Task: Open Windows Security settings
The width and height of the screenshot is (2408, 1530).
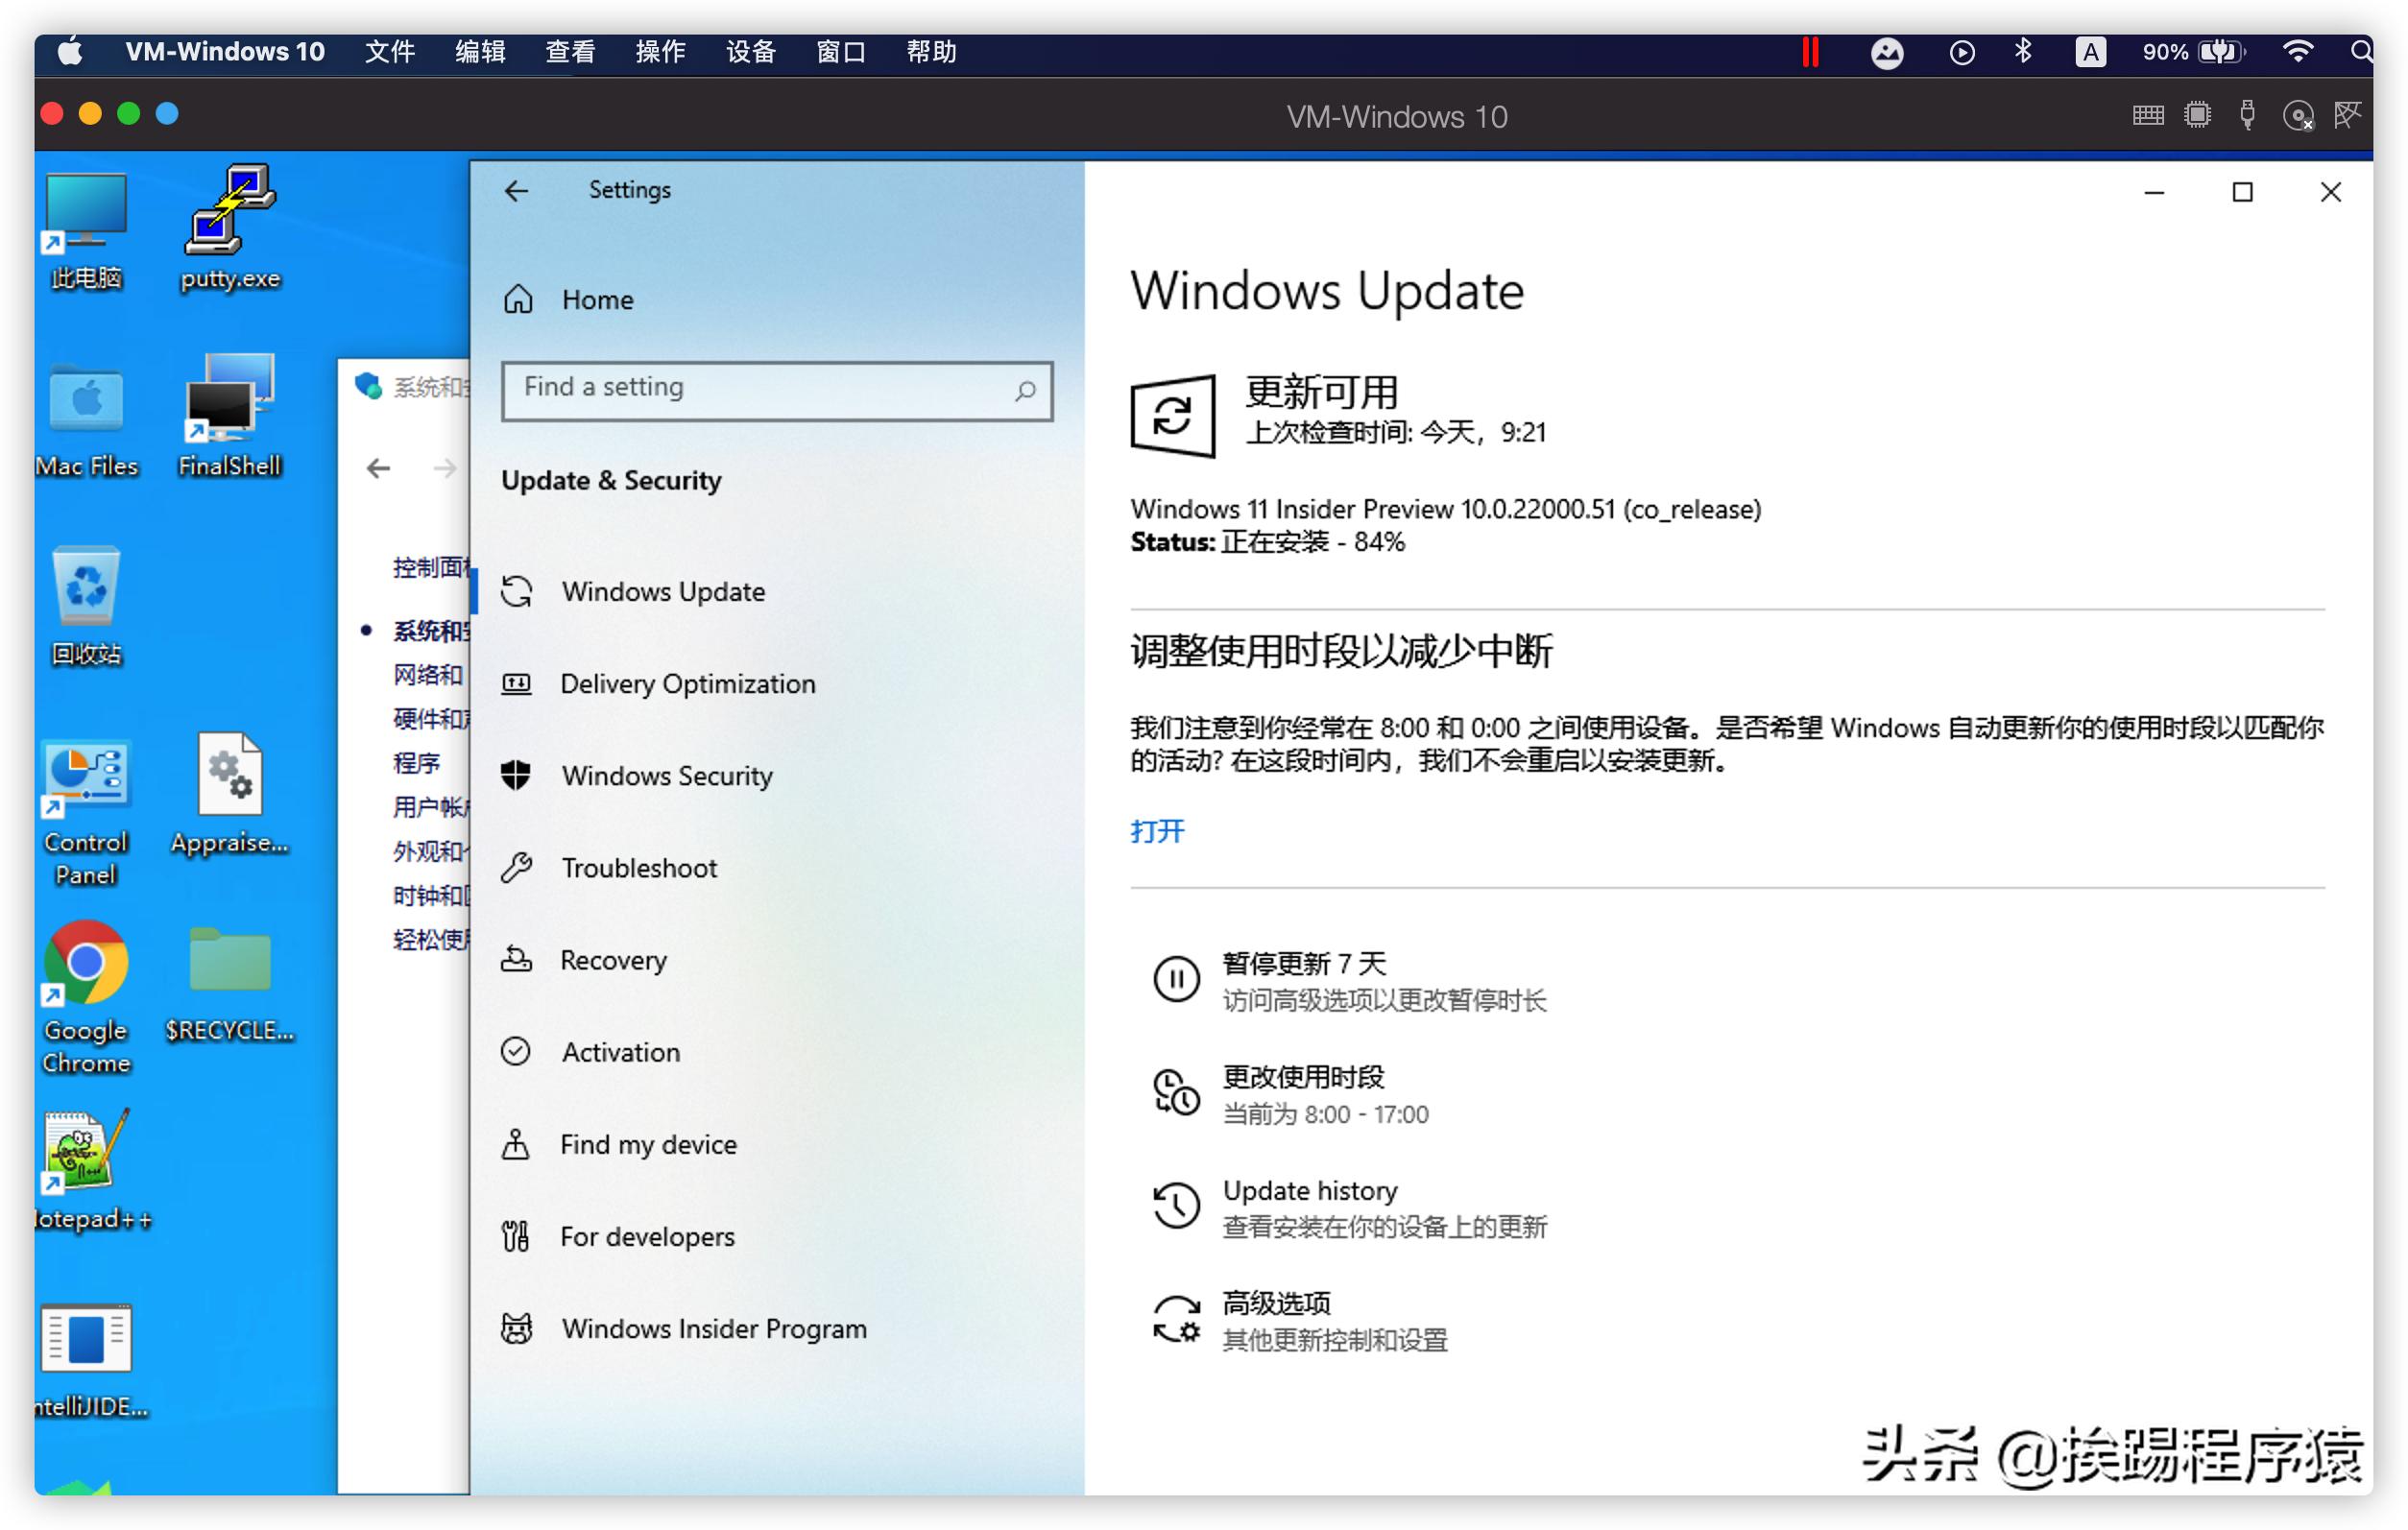Action: (x=666, y=775)
